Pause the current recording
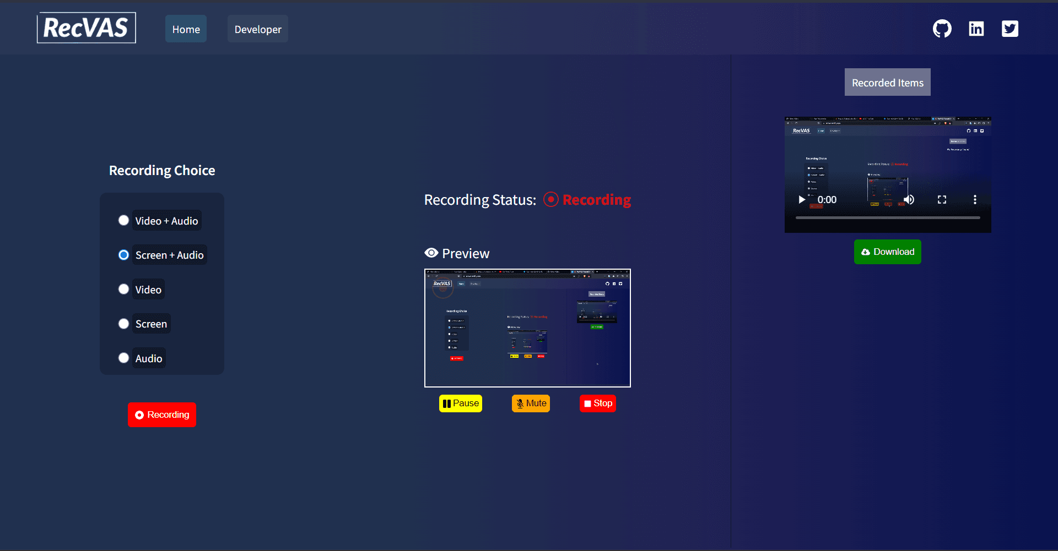1058x551 pixels. pos(461,403)
